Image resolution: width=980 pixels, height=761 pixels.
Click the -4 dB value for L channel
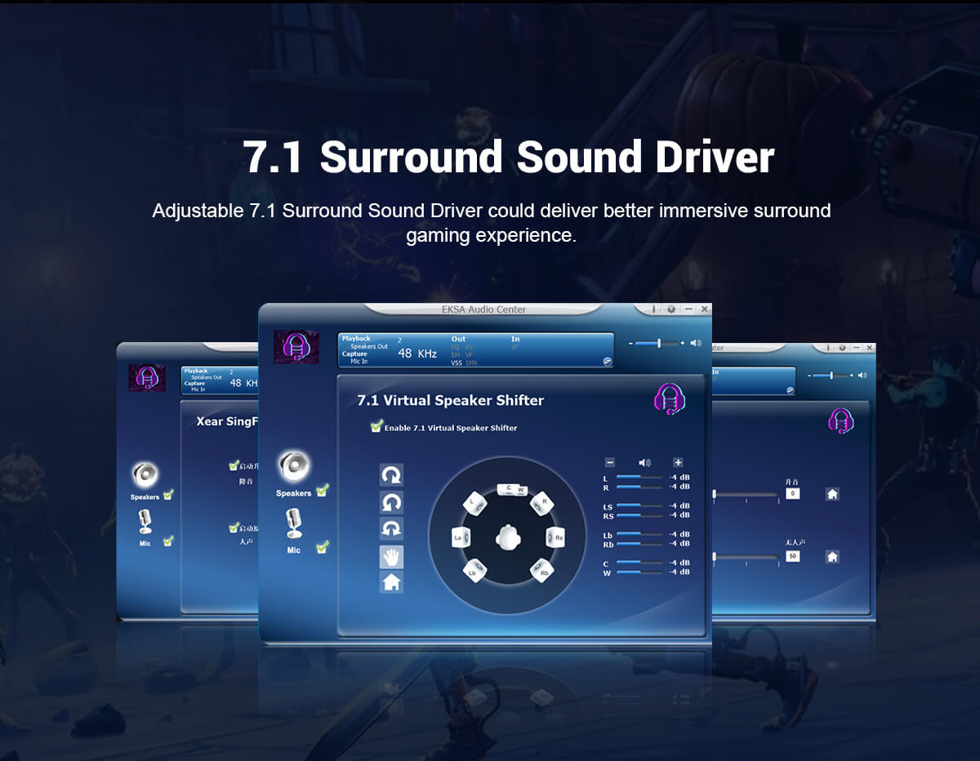tap(679, 477)
